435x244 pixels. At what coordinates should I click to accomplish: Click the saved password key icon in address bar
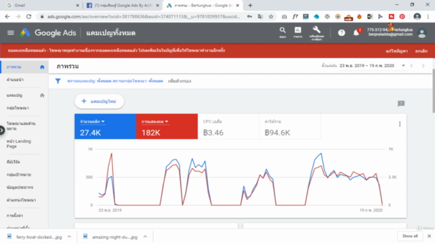249,16
